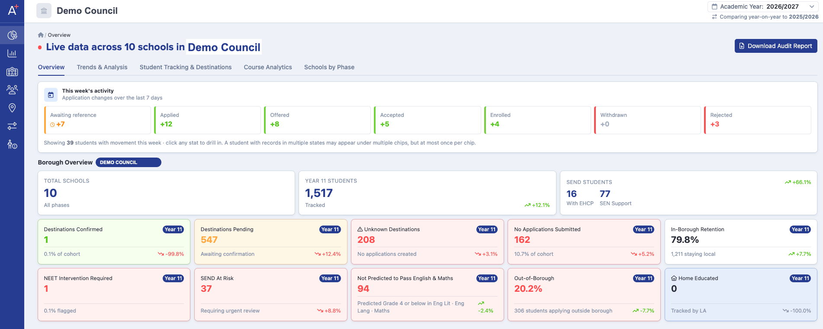Click the Overview breadcrumb link

59,35
